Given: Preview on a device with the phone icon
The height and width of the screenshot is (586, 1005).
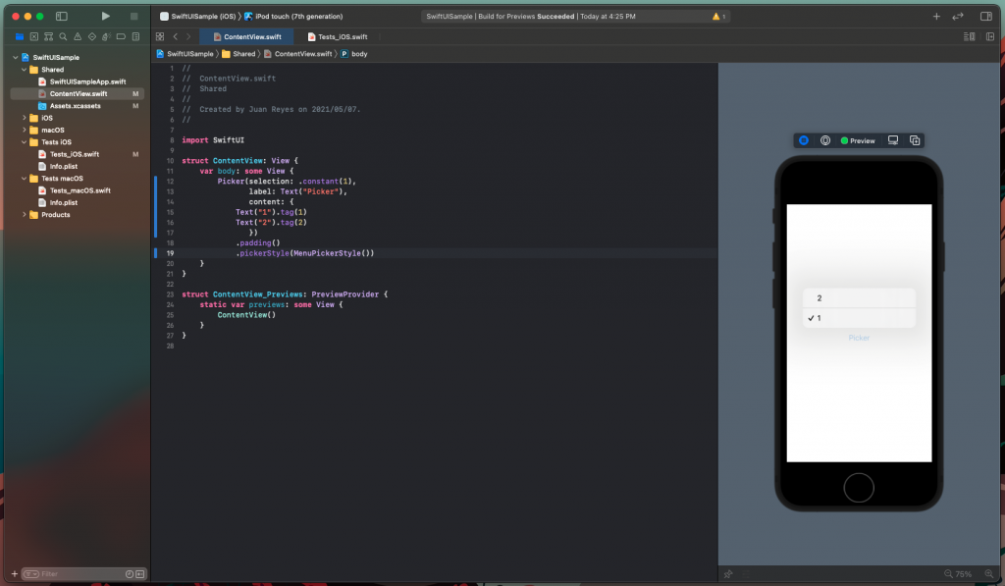Looking at the screenshot, I should (x=825, y=140).
